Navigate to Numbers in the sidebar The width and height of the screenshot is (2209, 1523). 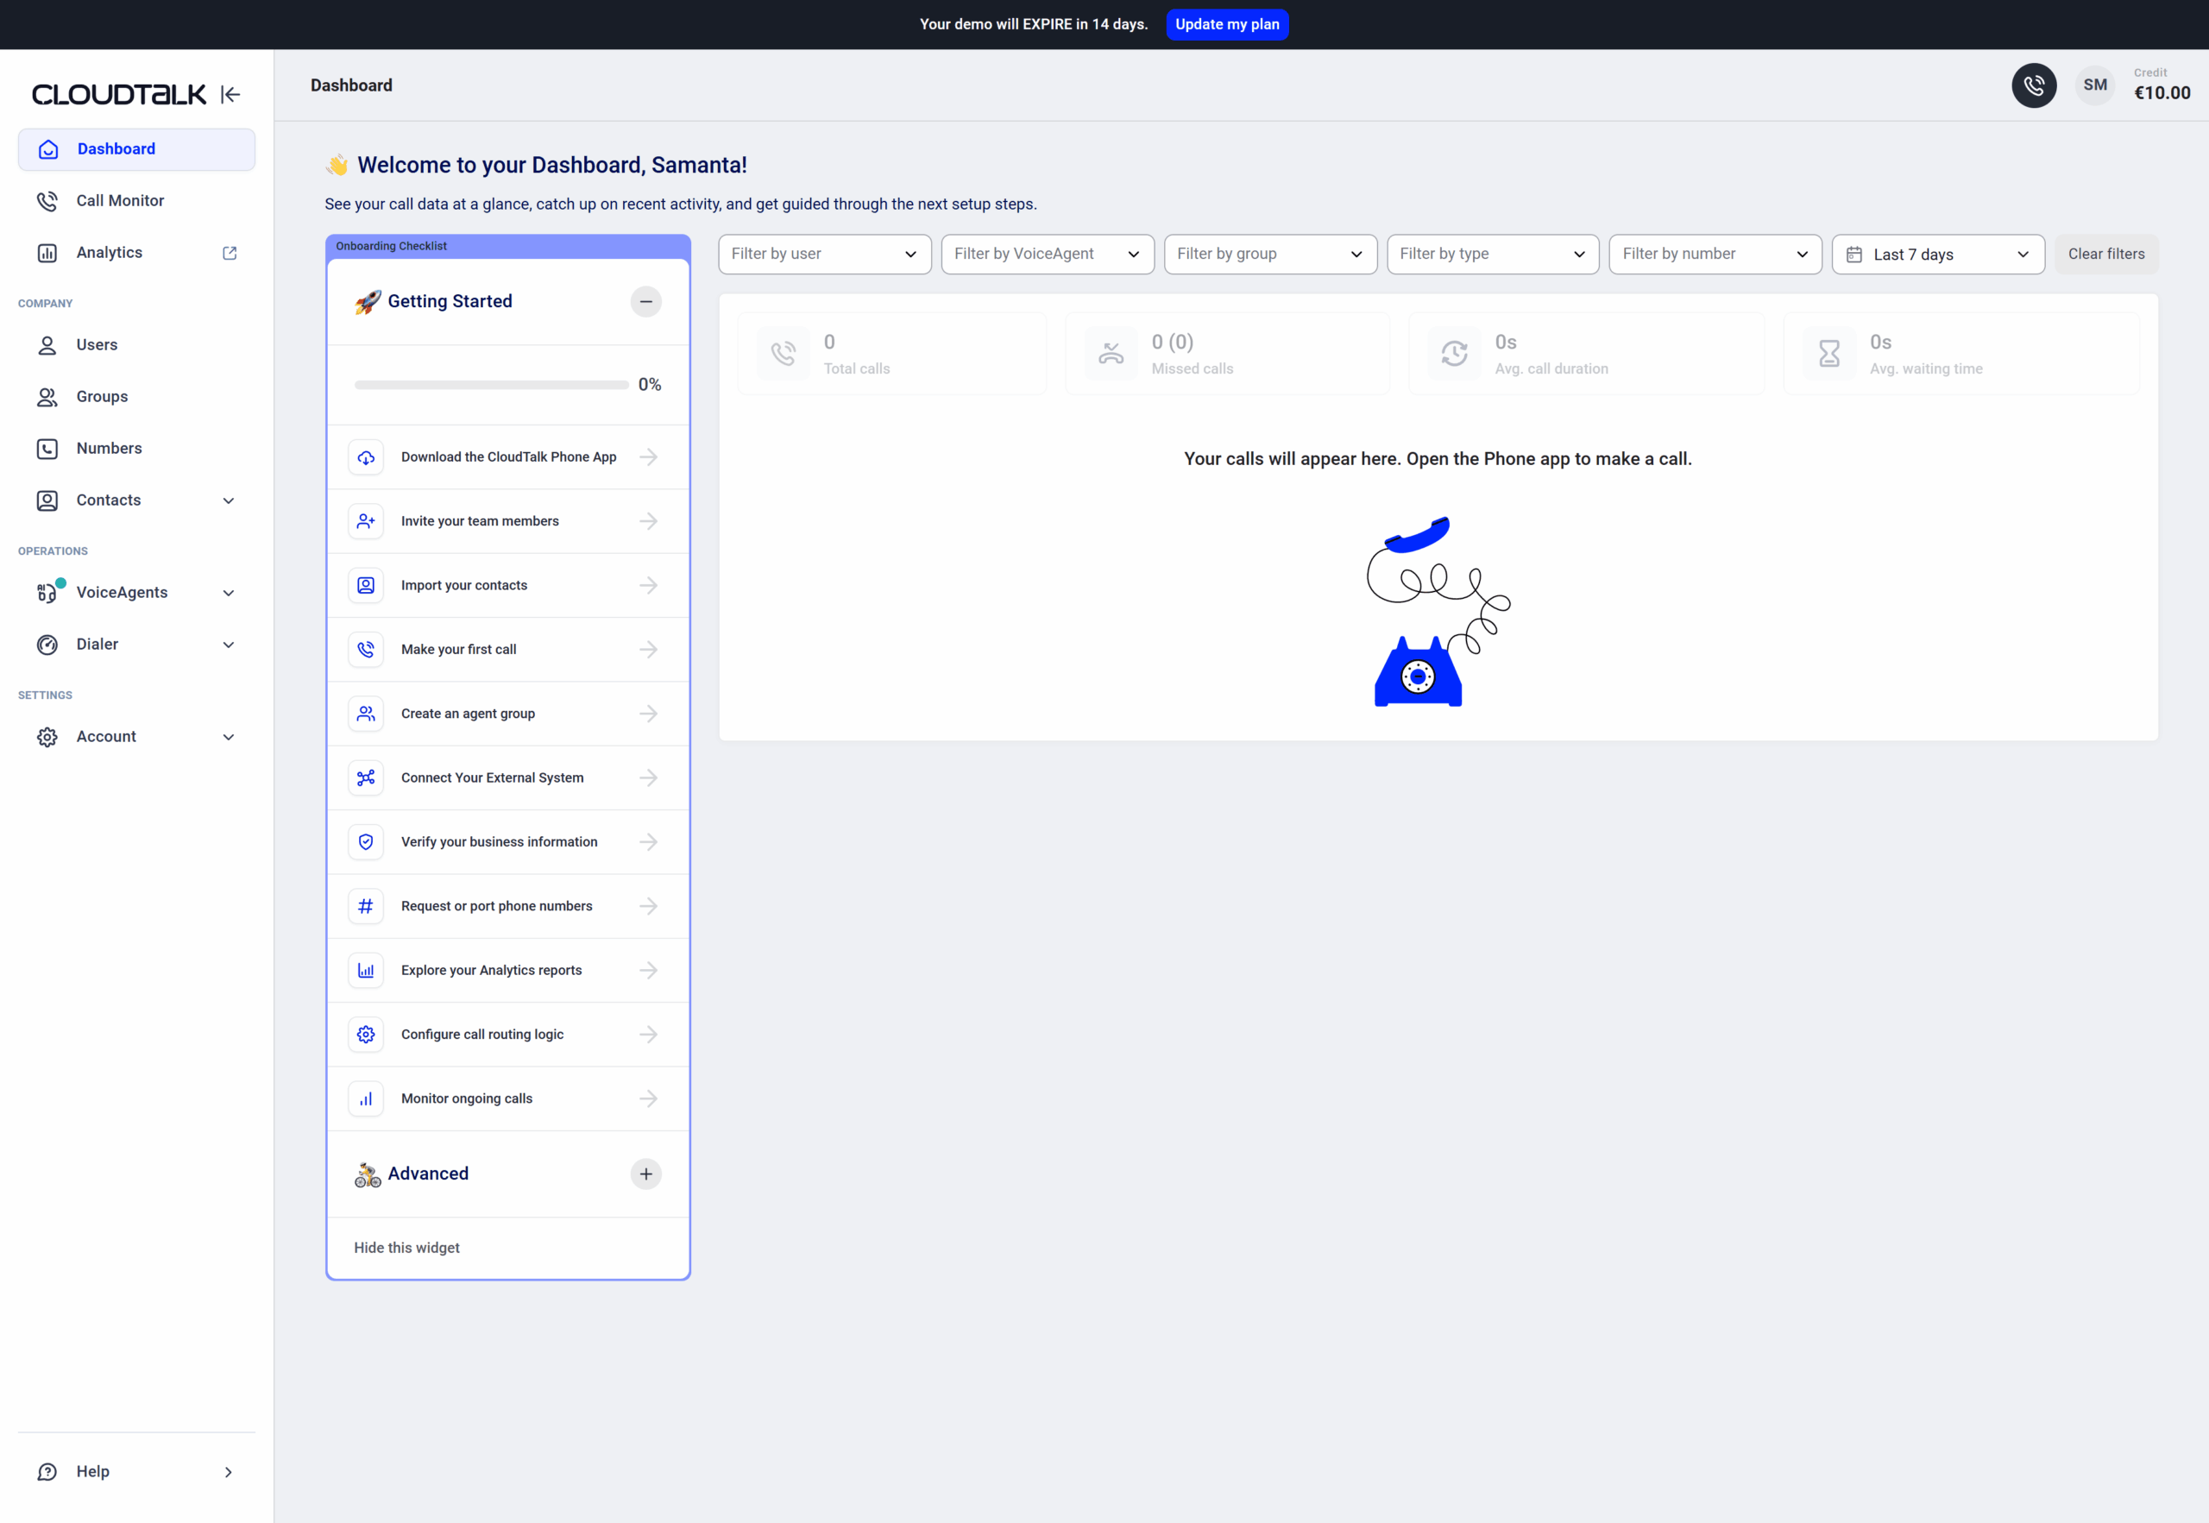click(x=136, y=449)
